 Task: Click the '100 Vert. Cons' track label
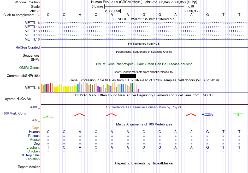click(15, 113)
